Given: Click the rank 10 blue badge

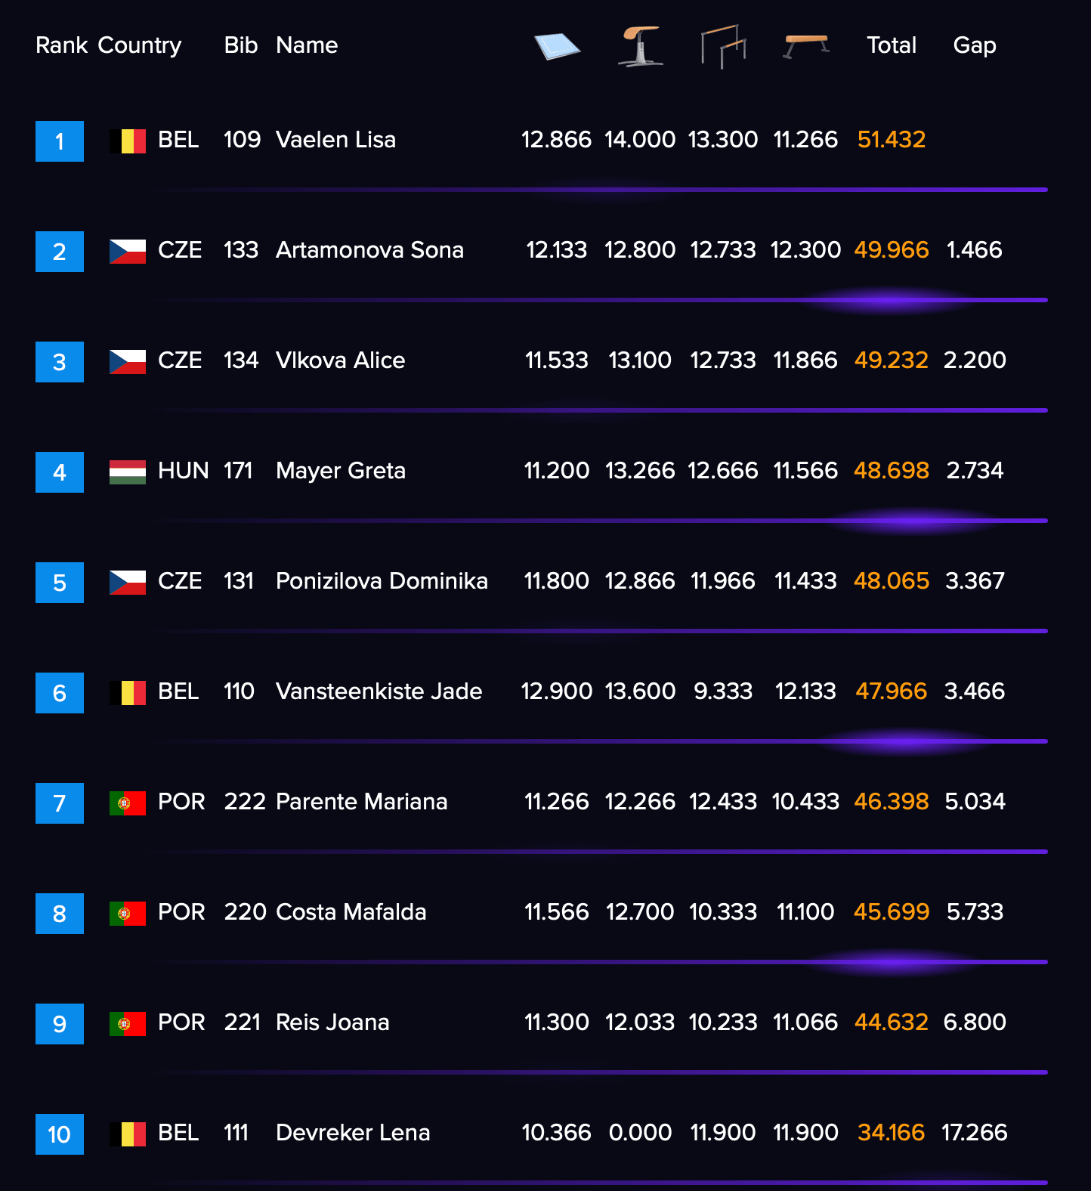Looking at the screenshot, I should (x=60, y=1134).
